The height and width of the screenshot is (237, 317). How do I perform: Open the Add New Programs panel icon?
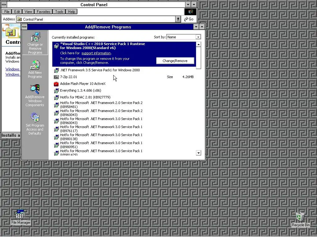tap(35, 65)
